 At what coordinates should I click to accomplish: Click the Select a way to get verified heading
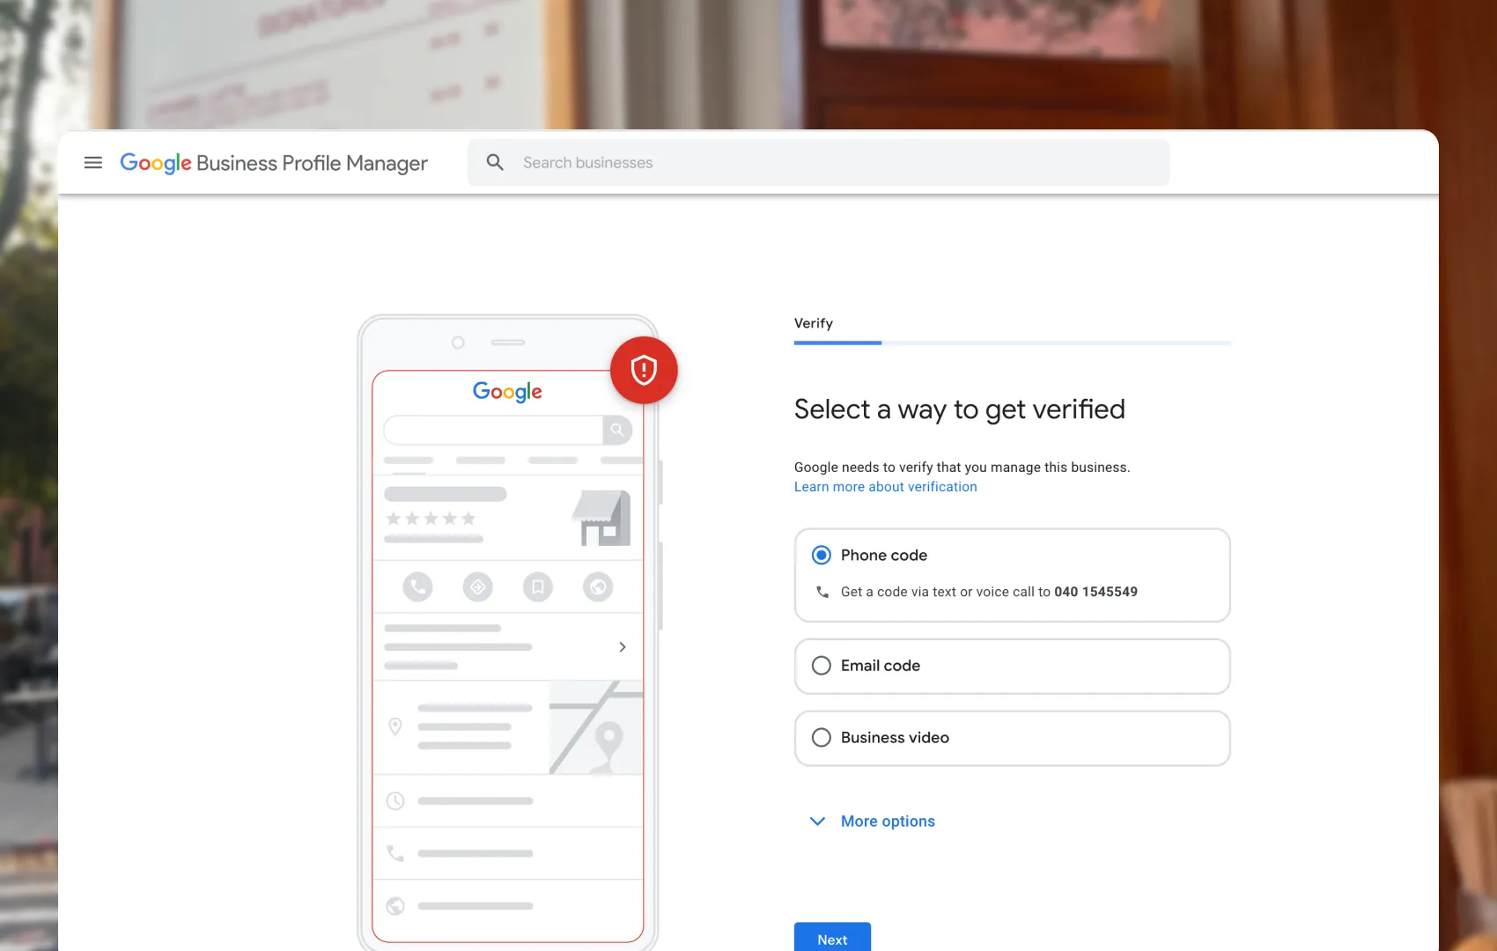[959, 409]
